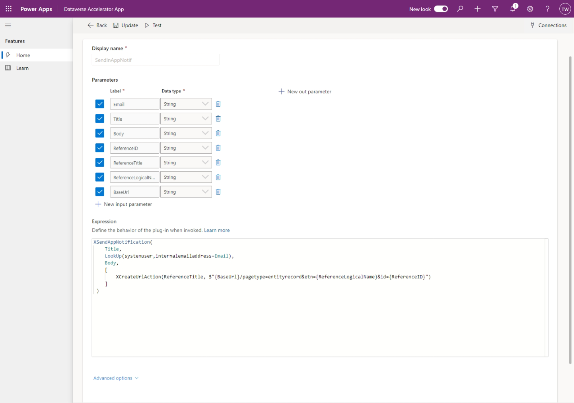
Task: Click the ReferenceID label field
Action: click(134, 148)
